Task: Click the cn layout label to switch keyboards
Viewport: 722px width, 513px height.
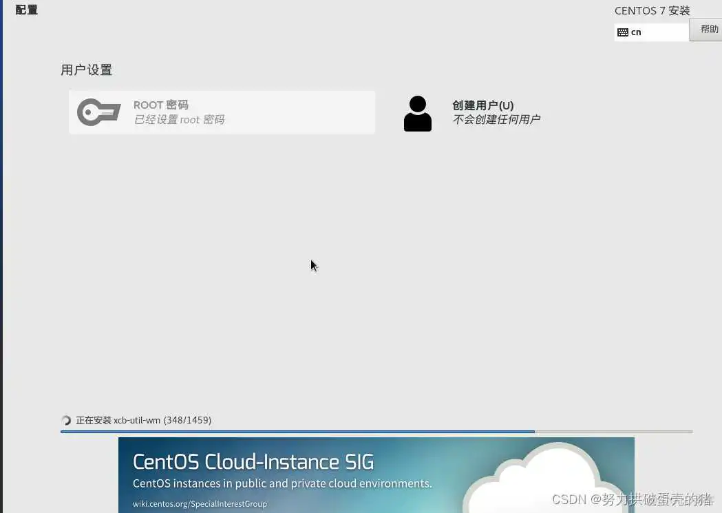Action: click(635, 32)
